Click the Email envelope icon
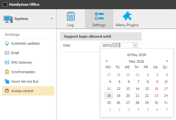The height and width of the screenshot is (120, 176). [x=7, y=53]
